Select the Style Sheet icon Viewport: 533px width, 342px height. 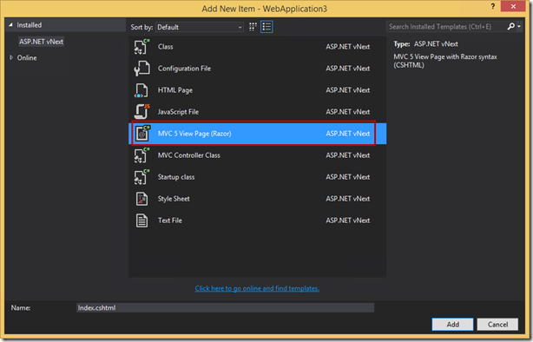coord(141,199)
